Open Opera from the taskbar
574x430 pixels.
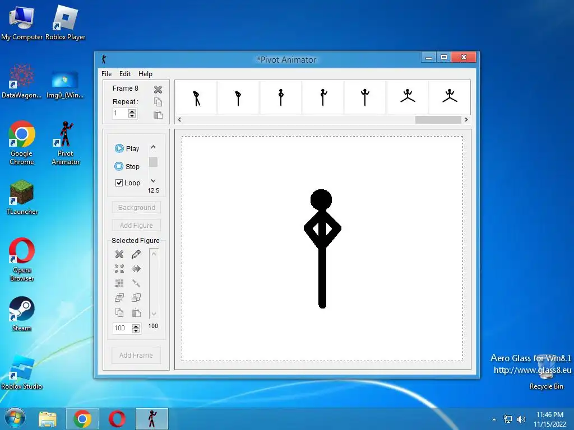(x=117, y=419)
